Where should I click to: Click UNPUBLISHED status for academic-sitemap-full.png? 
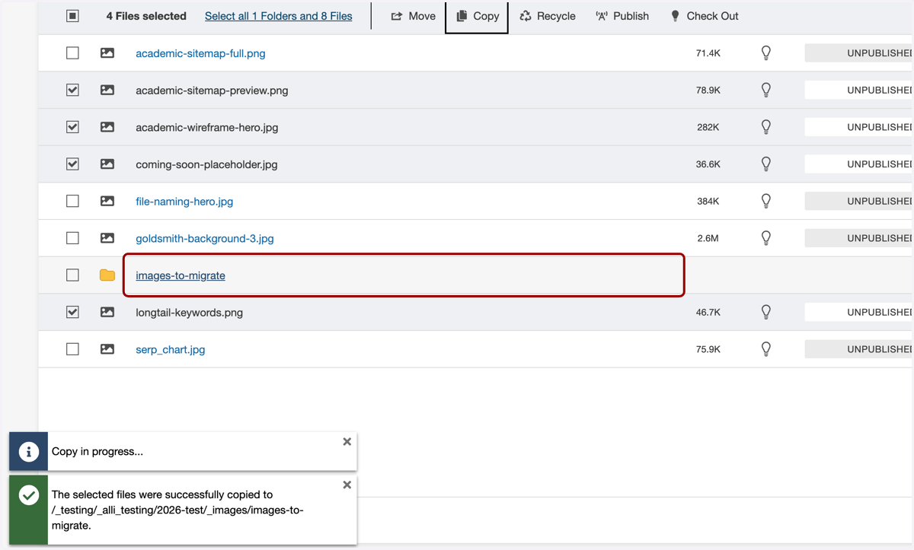[859, 53]
